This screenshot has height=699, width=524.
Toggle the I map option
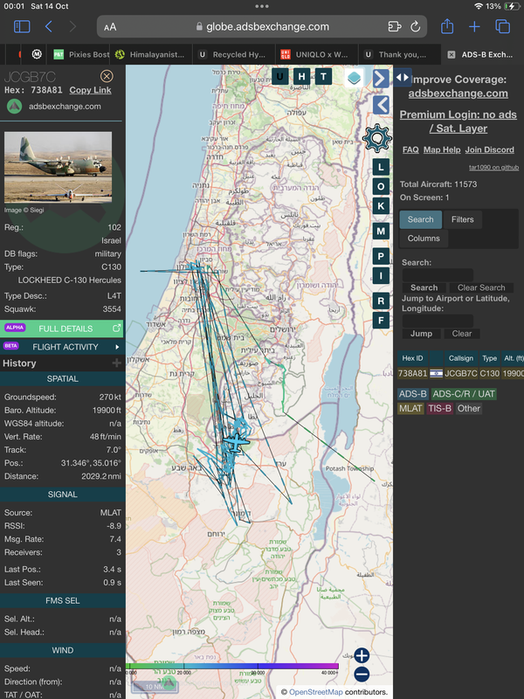click(381, 276)
